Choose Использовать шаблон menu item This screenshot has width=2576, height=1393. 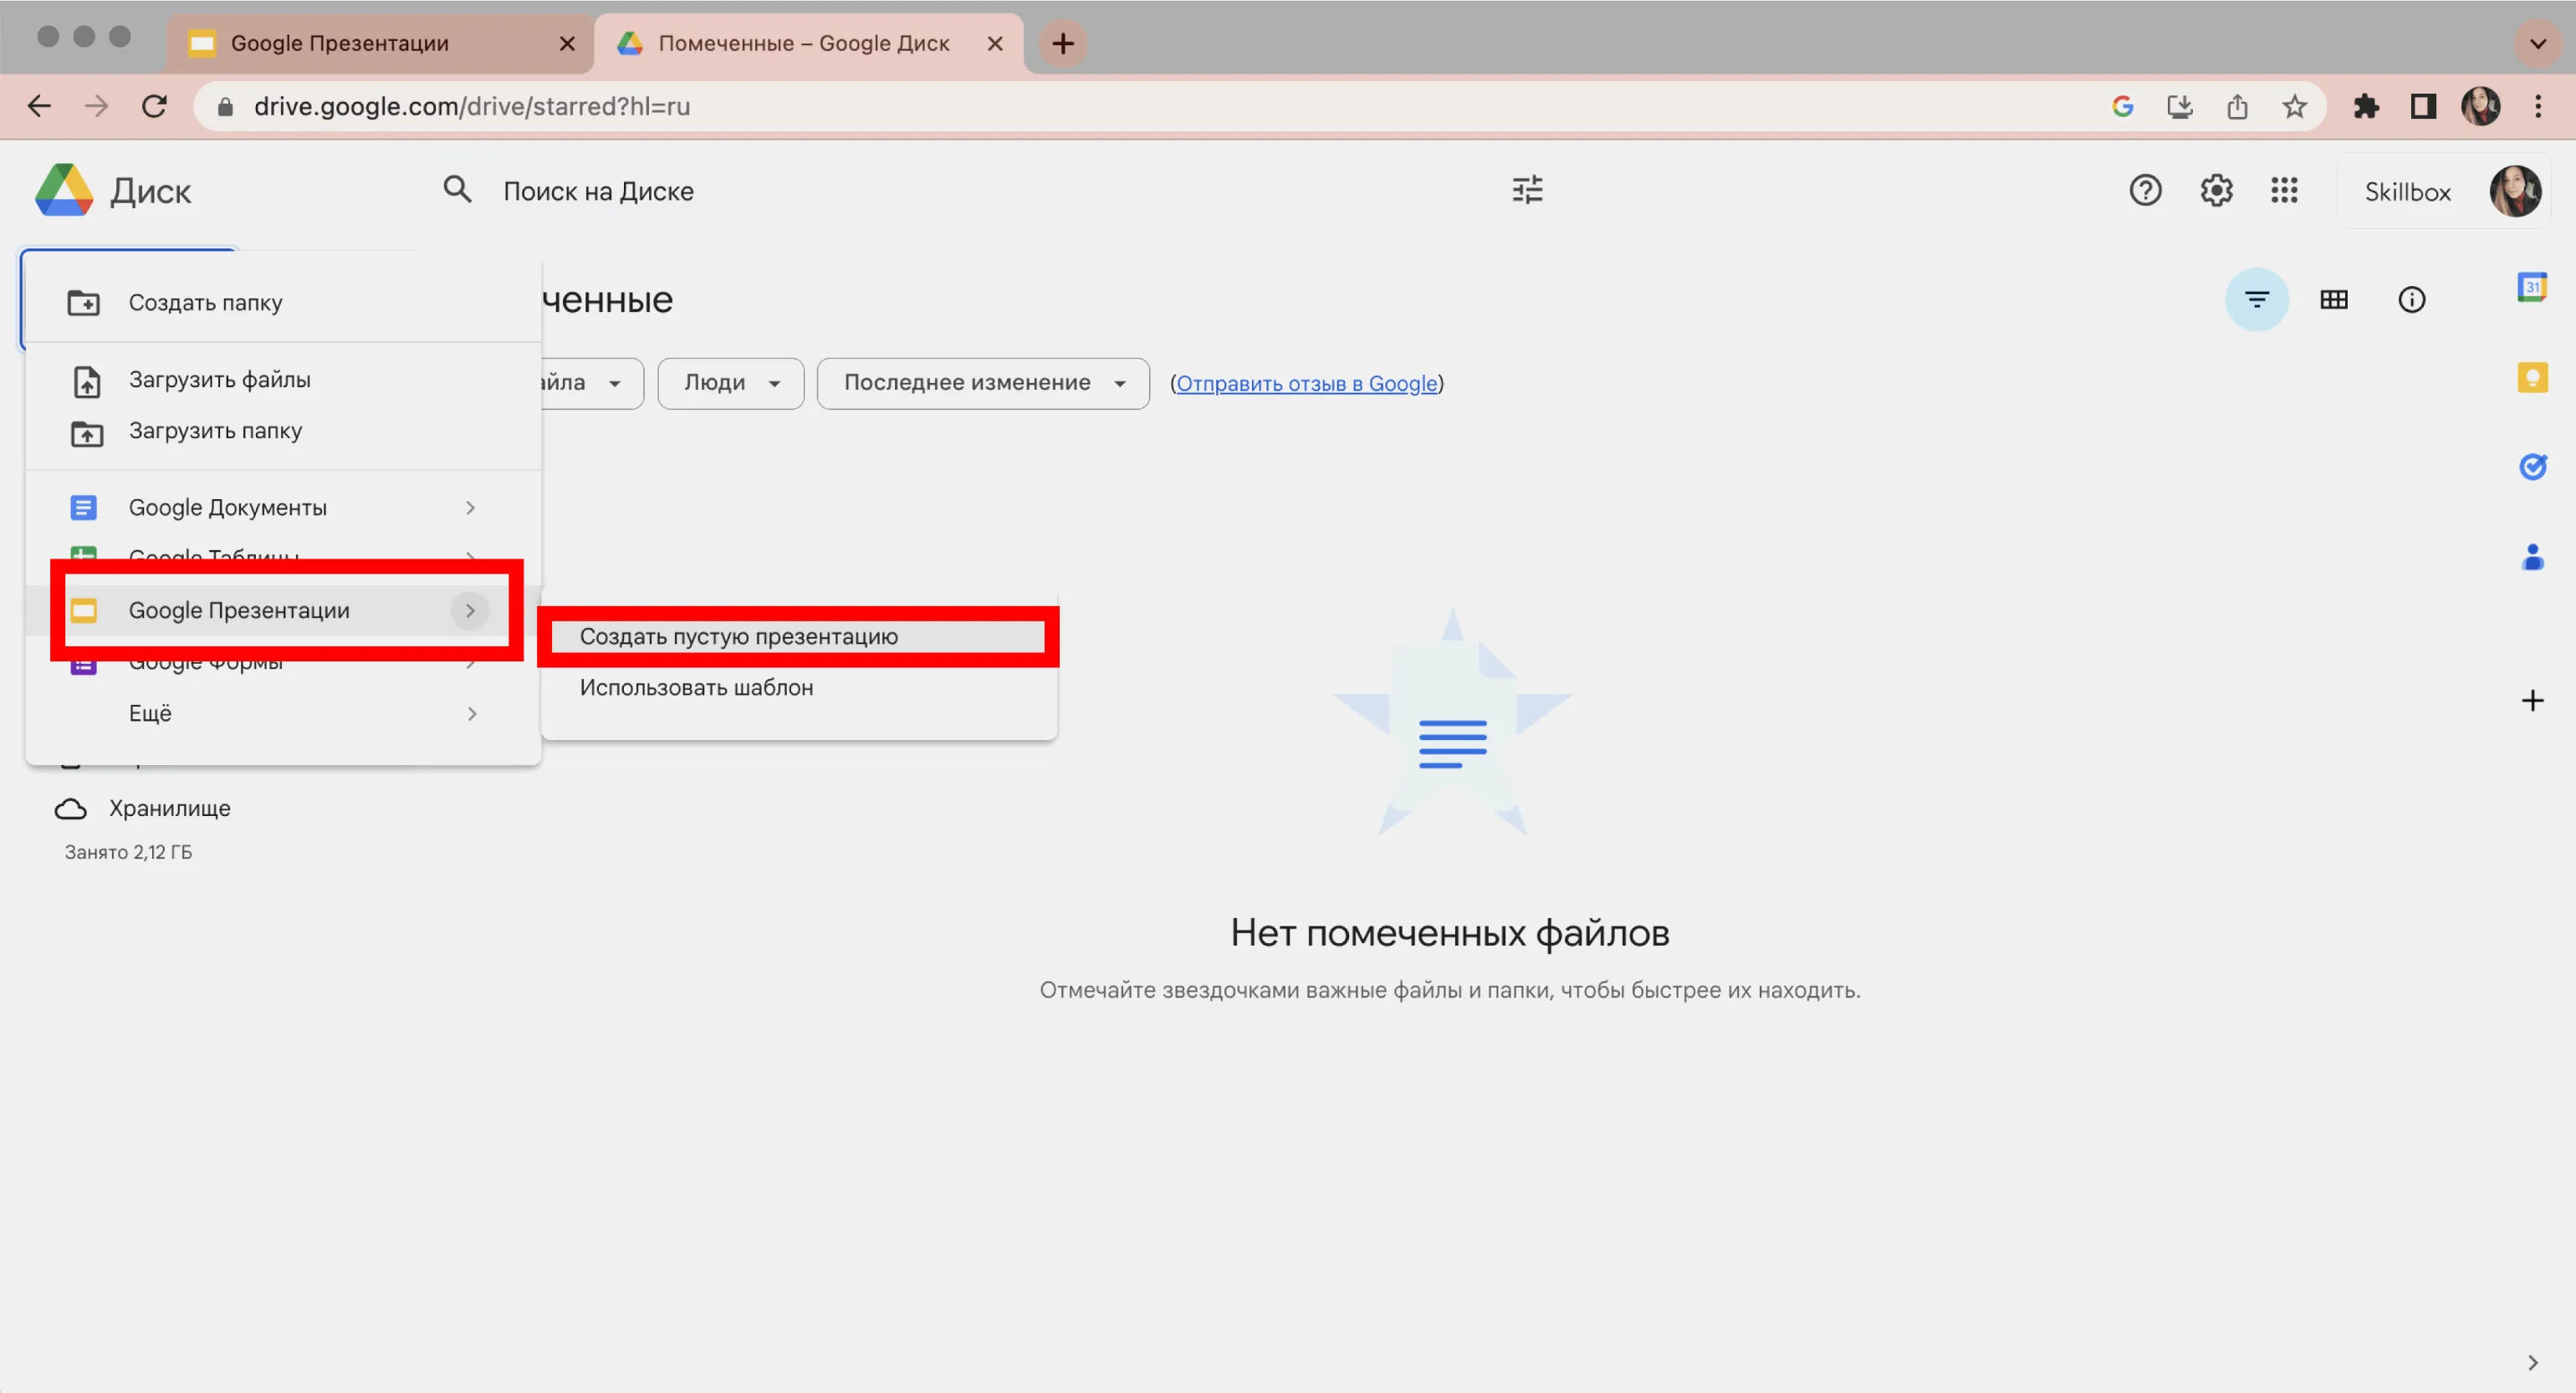coord(696,688)
